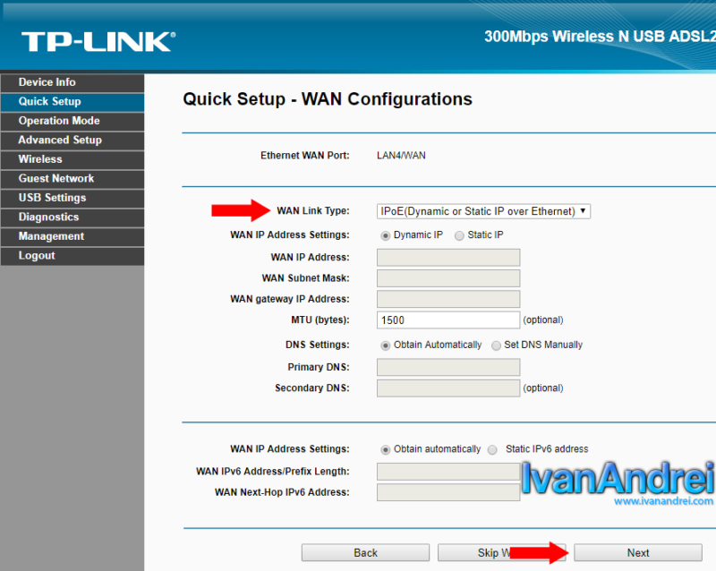The image size is (716, 571).
Task: Select Static IP radio button
Action: [x=460, y=235]
